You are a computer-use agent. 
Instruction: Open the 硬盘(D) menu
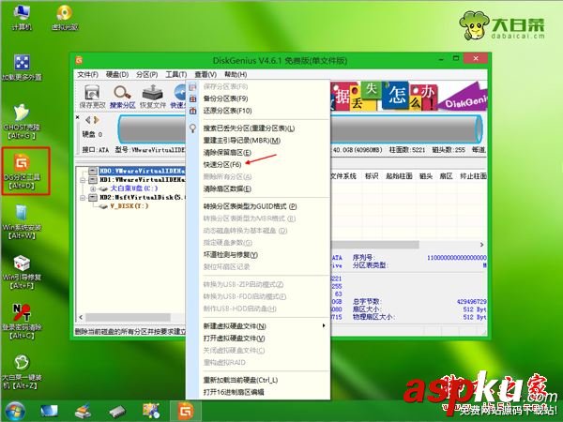click(117, 74)
